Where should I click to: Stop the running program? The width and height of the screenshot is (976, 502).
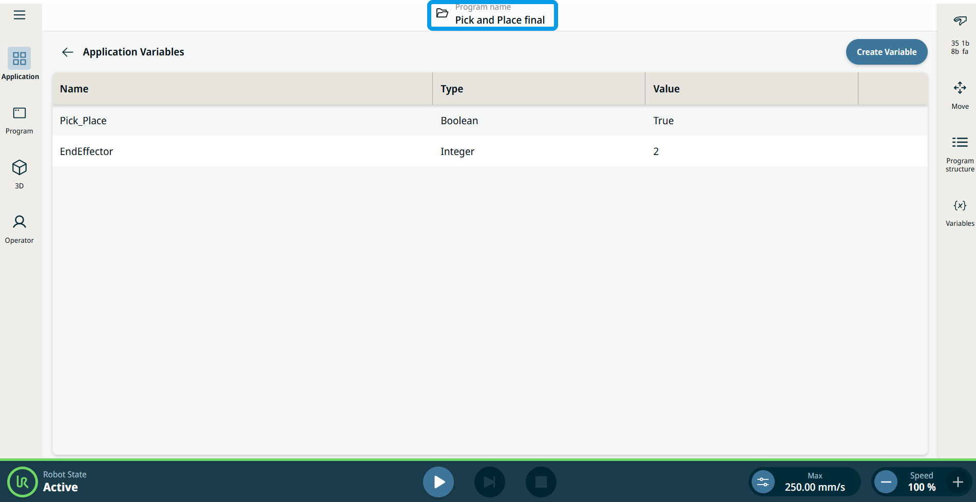pos(541,482)
